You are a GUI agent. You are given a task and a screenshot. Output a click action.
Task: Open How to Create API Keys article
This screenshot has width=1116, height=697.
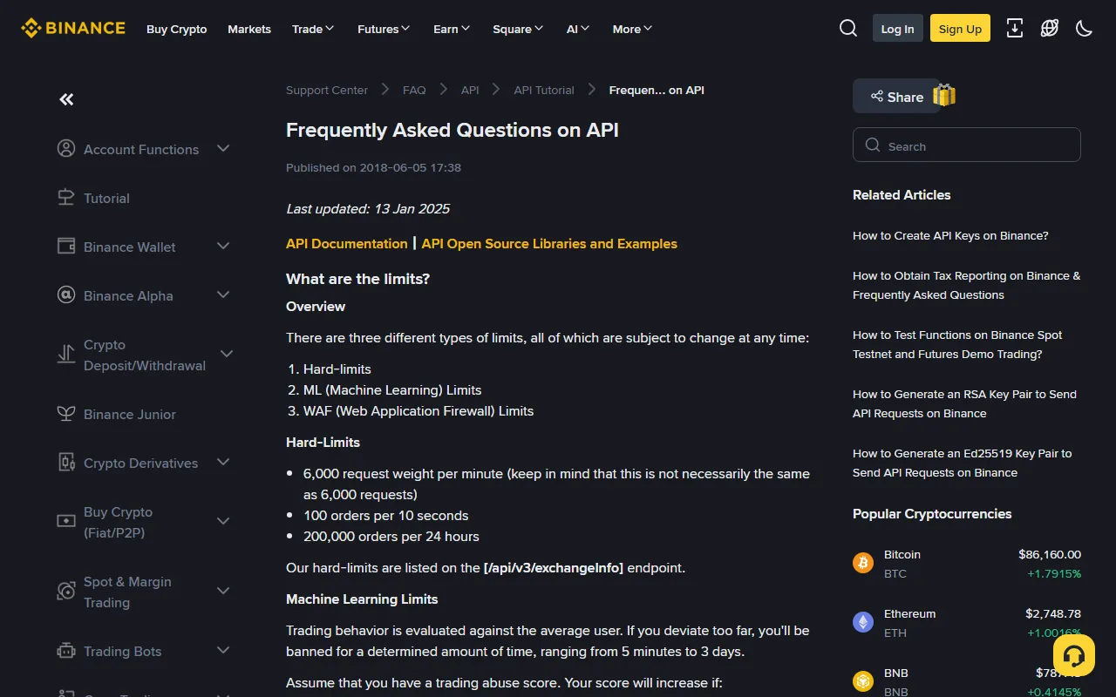[950, 235]
